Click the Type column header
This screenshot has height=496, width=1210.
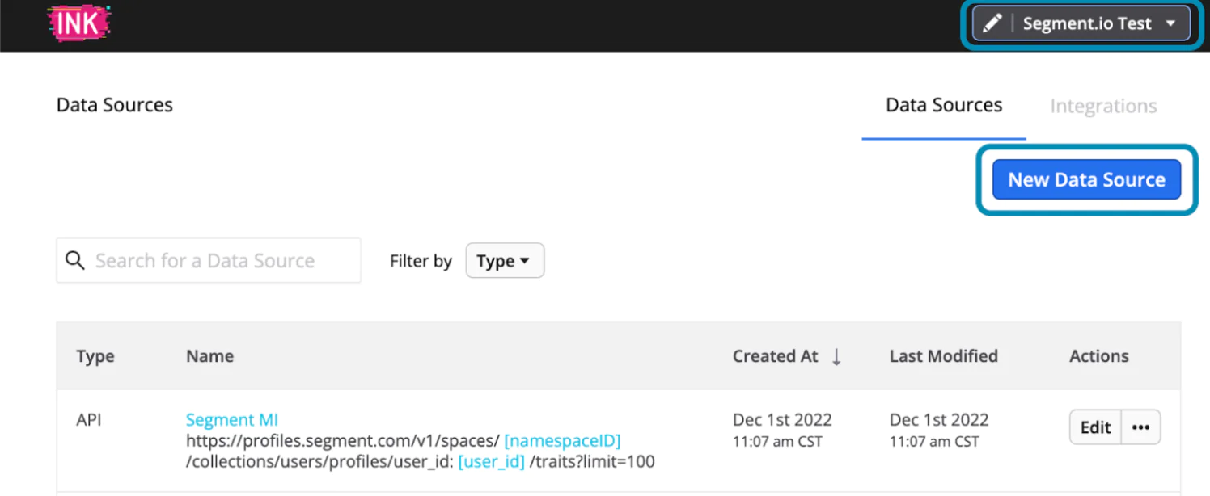[x=95, y=356]
